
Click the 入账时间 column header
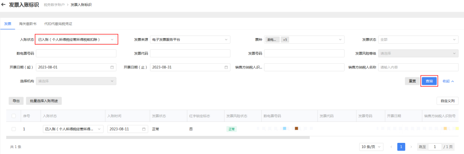114,116
